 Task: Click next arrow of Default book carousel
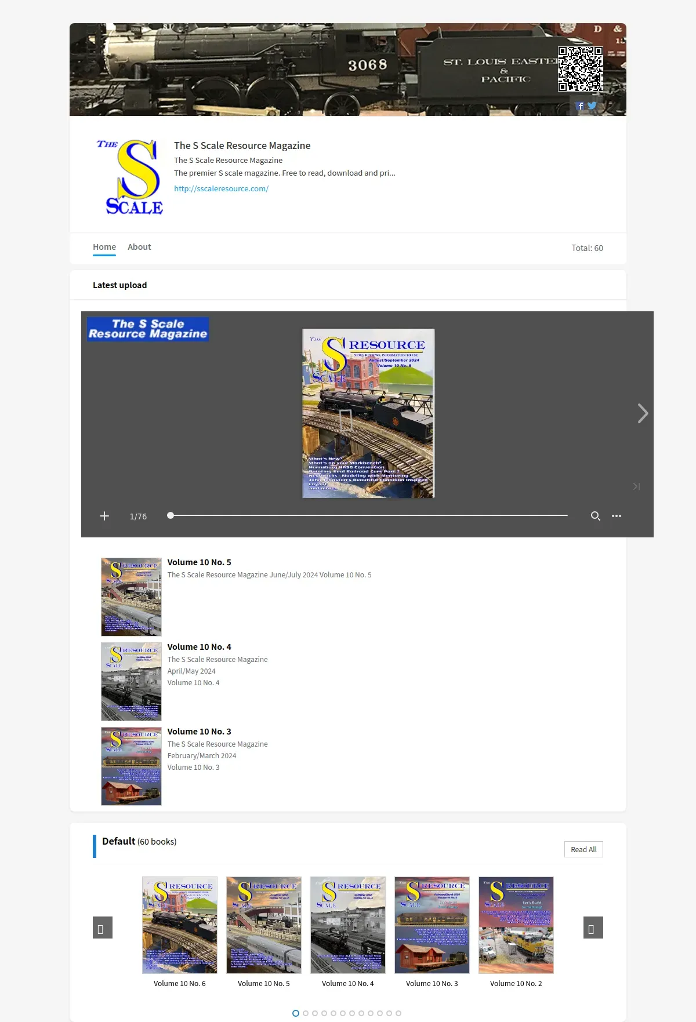point(593,928)
